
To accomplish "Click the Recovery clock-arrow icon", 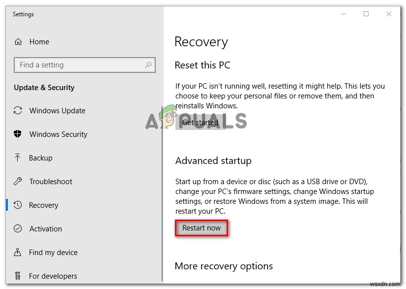I will point(18,205).
